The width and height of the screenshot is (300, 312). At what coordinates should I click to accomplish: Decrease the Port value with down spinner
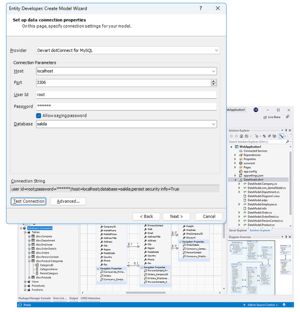[213, 84]
